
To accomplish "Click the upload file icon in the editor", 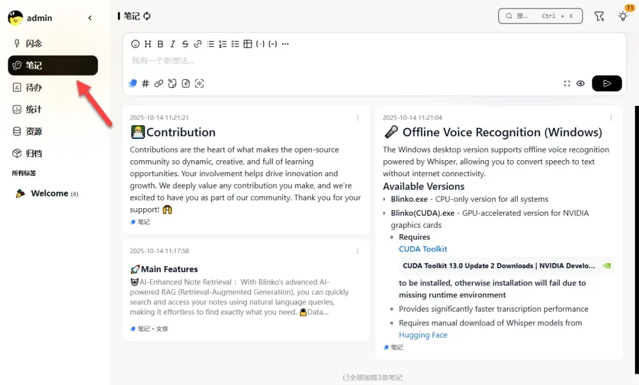I will tap(186, 83).
